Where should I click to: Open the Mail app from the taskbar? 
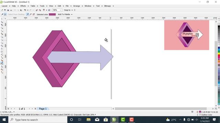[97, 120]
